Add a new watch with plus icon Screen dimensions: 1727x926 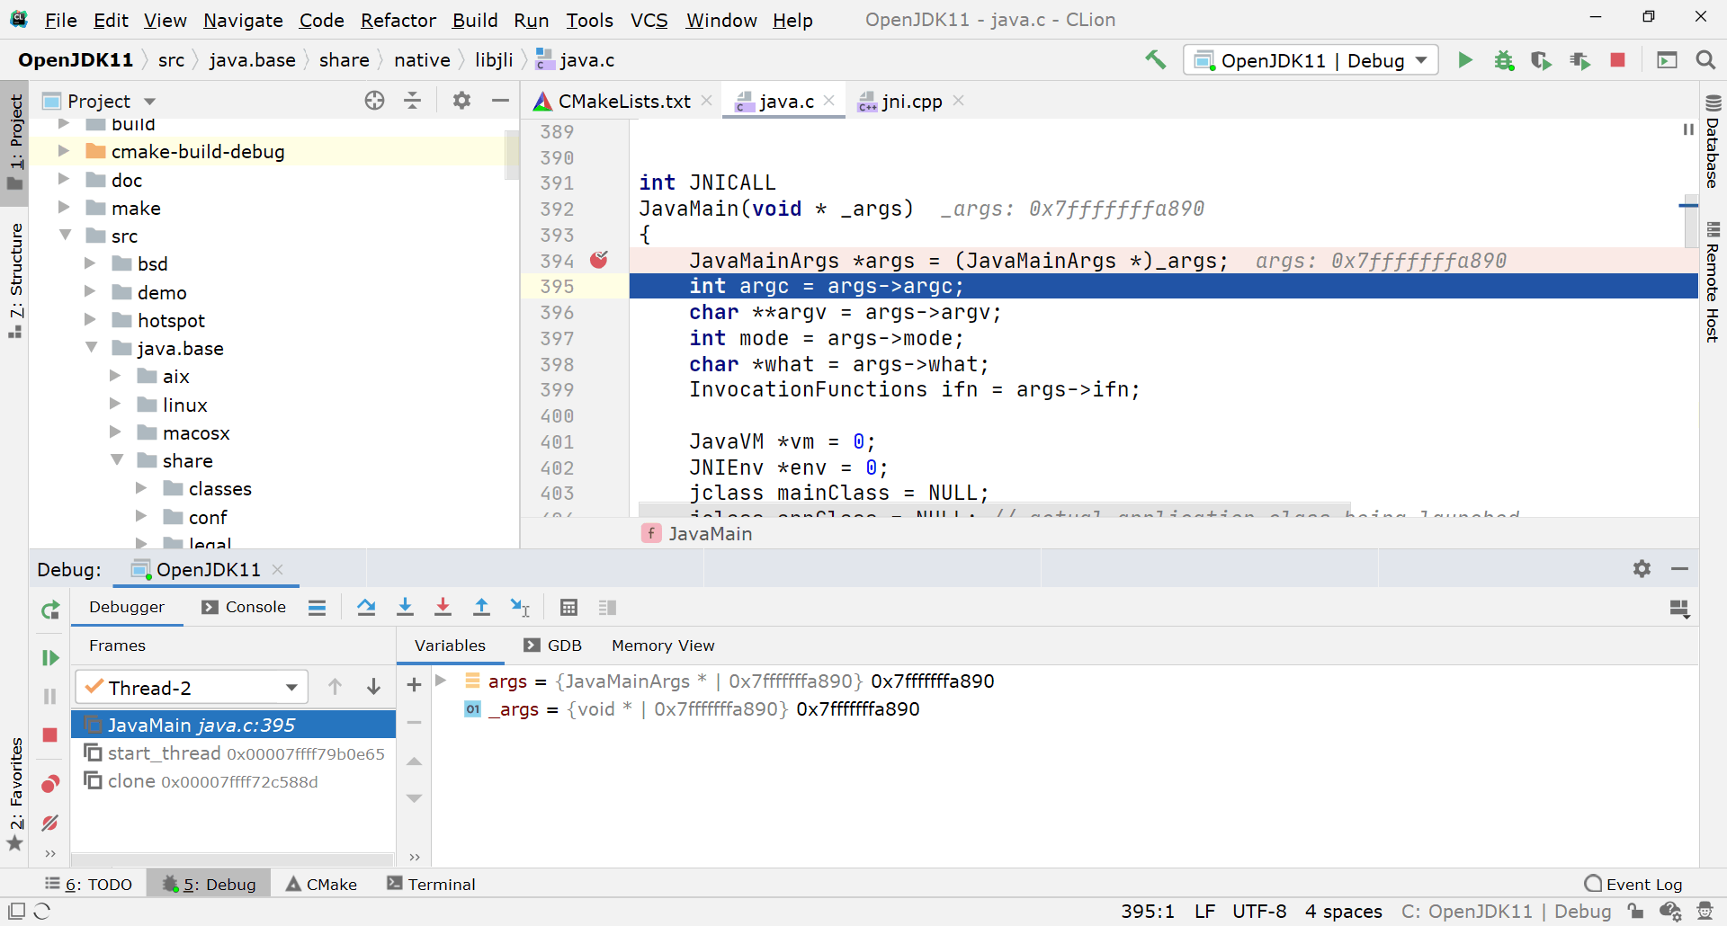[x=414, y=685]
